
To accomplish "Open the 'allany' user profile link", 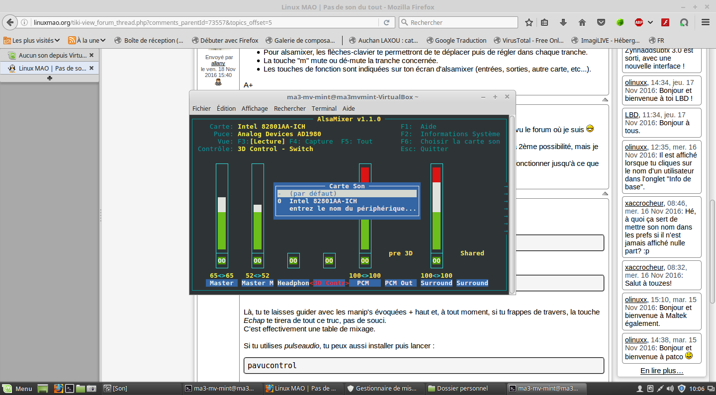I will (218, 63).
